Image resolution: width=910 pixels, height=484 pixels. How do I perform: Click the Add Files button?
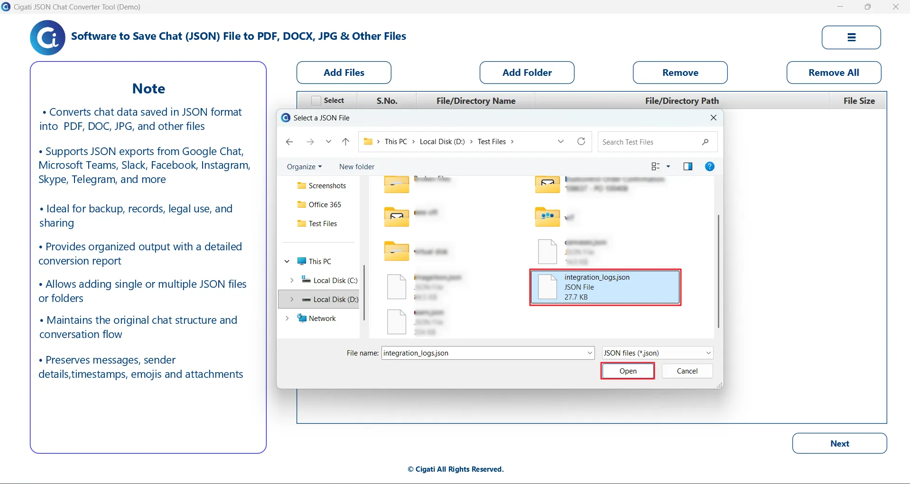point(344,73)
